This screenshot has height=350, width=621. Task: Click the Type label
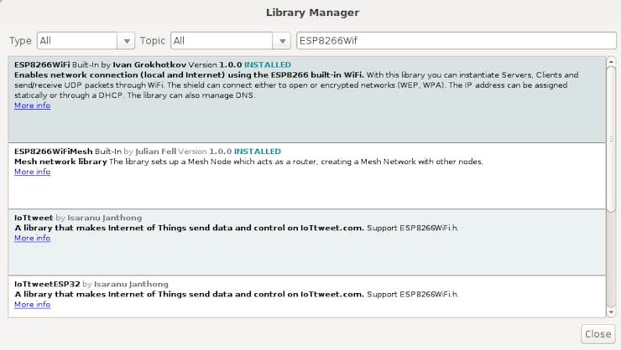tap(21, 41)
